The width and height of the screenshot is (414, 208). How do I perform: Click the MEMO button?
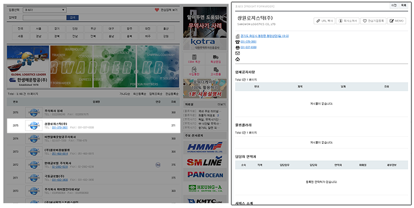click(396, 21)
